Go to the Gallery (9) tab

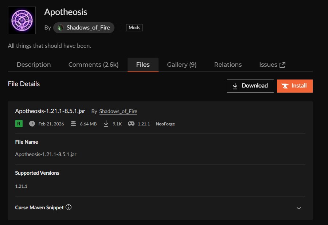pos(181,65)
